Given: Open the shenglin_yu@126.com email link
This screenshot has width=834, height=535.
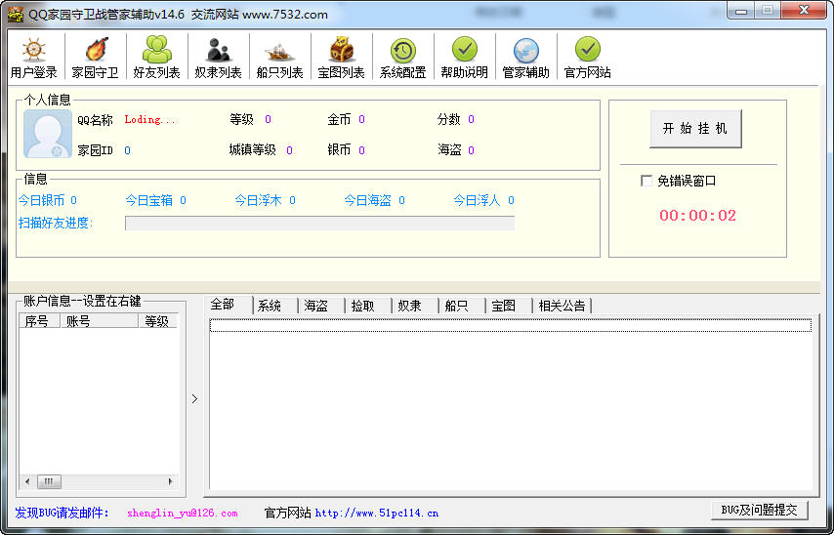Looking at the screenshot, I should click(182, 514).
